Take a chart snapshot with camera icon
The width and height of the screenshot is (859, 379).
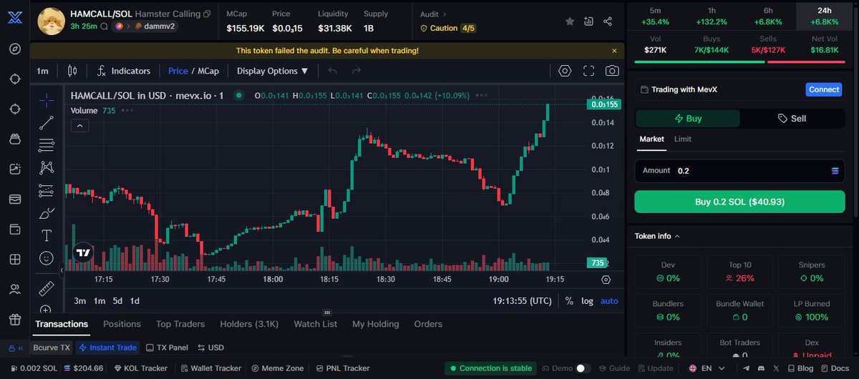[612, 71]
